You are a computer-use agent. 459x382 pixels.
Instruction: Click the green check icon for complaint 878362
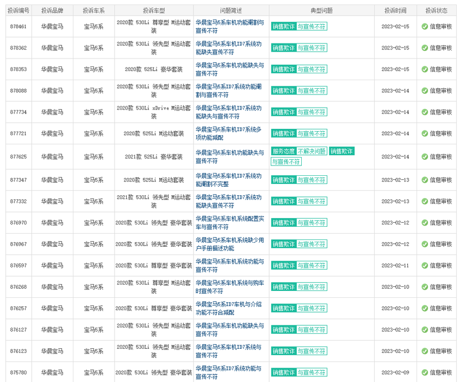[425, 48]
